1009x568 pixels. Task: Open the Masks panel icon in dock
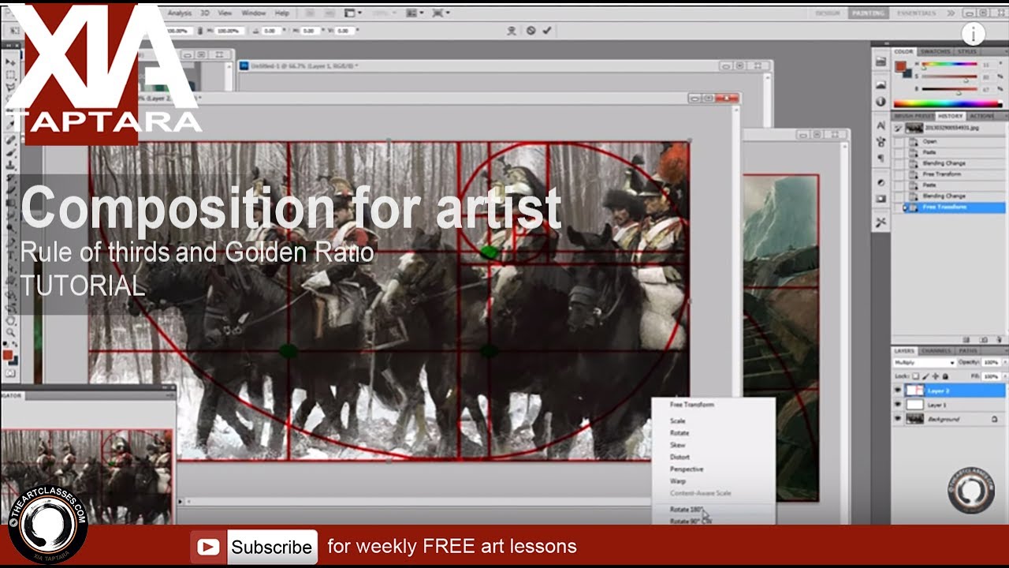[881, 198]
